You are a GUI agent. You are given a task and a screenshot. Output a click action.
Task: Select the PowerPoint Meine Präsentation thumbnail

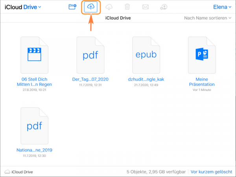(x=202, y=55)
